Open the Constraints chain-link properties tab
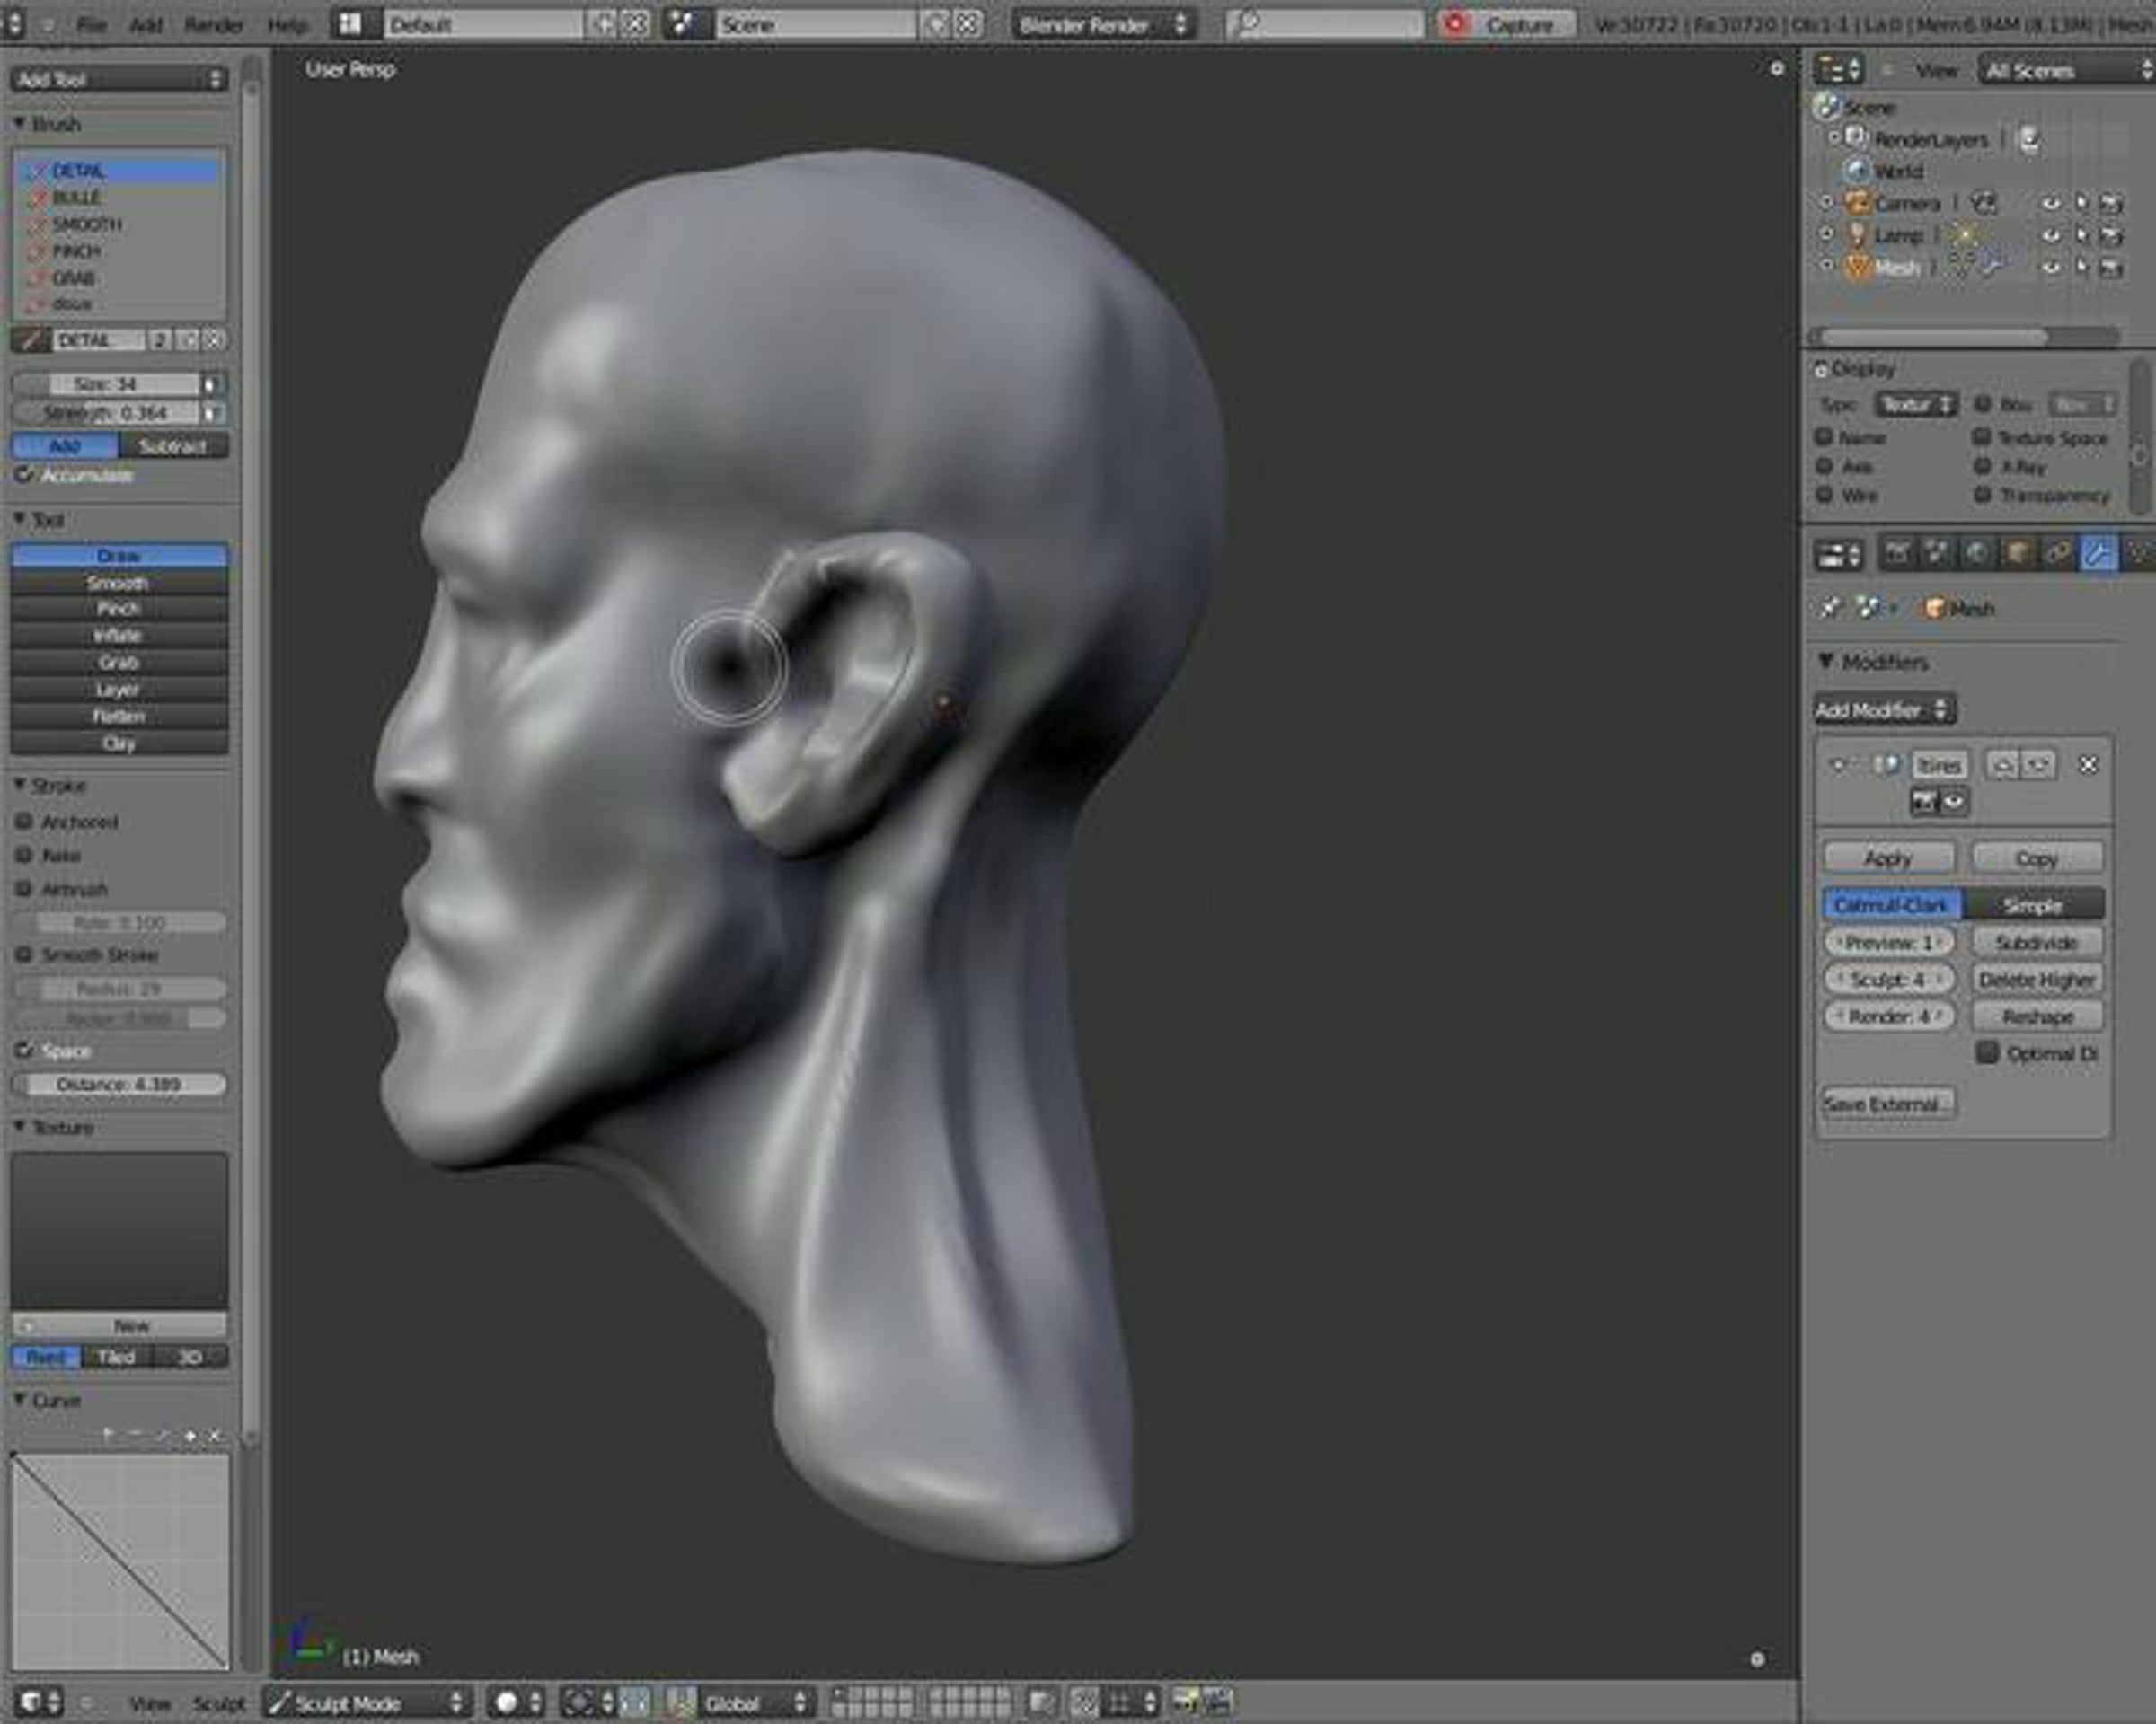The image size is (2156, 1724). click(x=2057, y=554)
